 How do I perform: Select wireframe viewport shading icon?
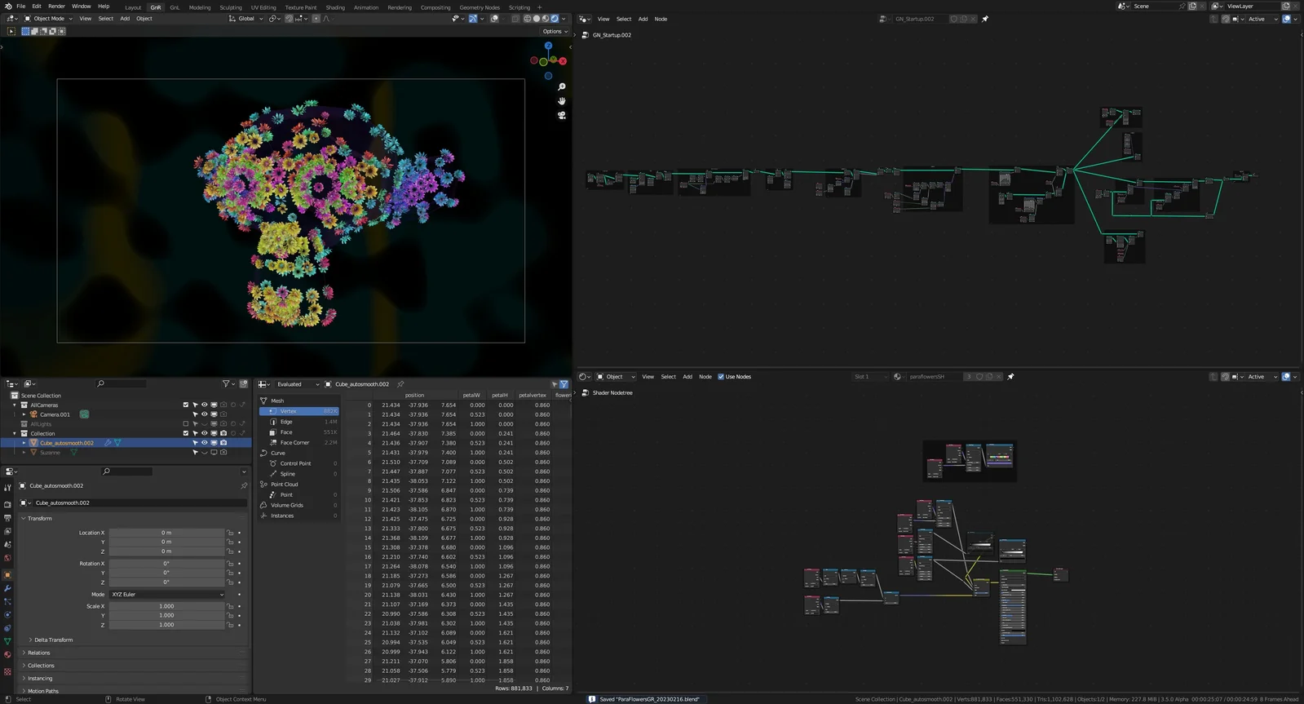click(x=528, y=19)
